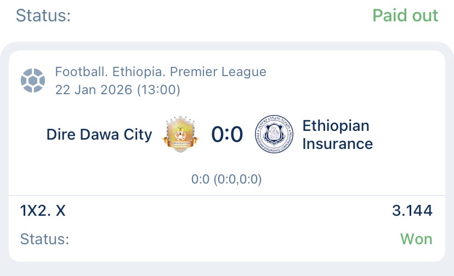Click the football sport icon
The width and height of the screenshot is (454, 276).
(x=32, y=81)
